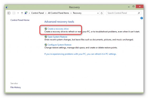Open Configure System Restore

[59, 45]
